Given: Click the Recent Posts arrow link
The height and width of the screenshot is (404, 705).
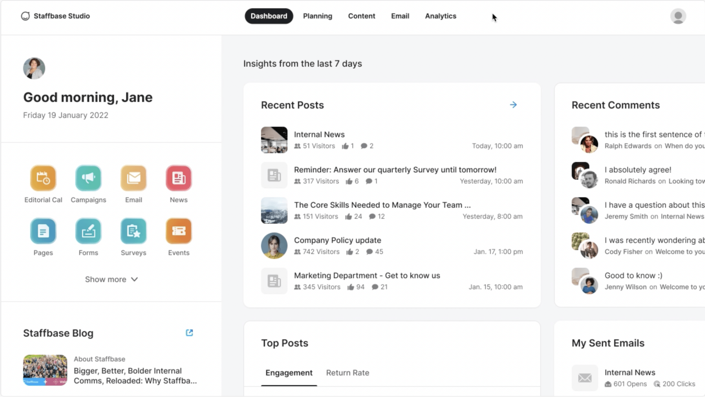Looking at the screenshot, I should point(513,105).
